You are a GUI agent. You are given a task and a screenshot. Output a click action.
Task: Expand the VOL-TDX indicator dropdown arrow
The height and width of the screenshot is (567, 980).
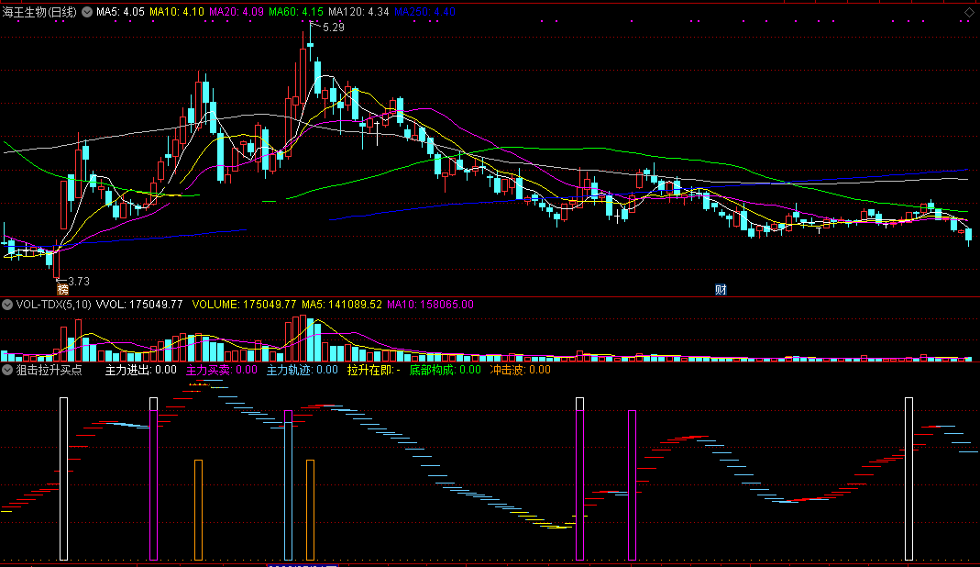(x=7, y=305)
